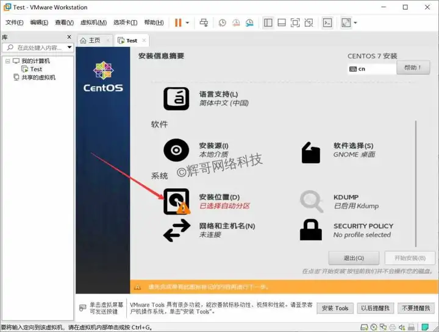Screen dimensions: 439x332
Task: Click the GNOME 桌面 text
Action: (354, 154)
